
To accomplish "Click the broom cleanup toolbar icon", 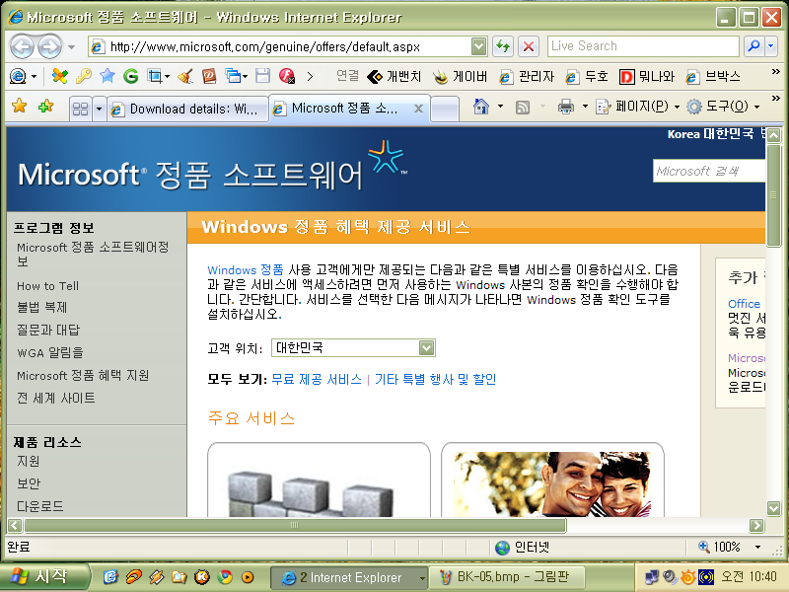I will click(x=185, y=77).
